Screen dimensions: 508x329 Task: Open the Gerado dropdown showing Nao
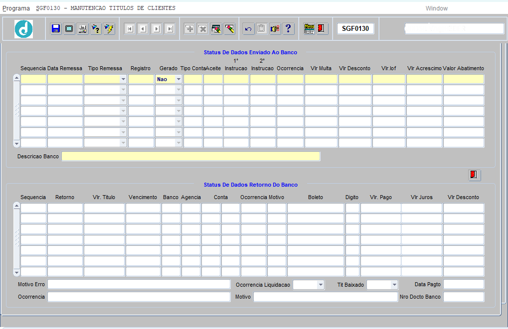click(x=178, y=79)
